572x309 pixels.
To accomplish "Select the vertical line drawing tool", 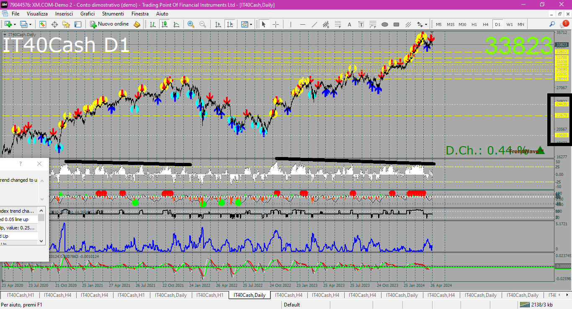I will (x=291, y=24).
